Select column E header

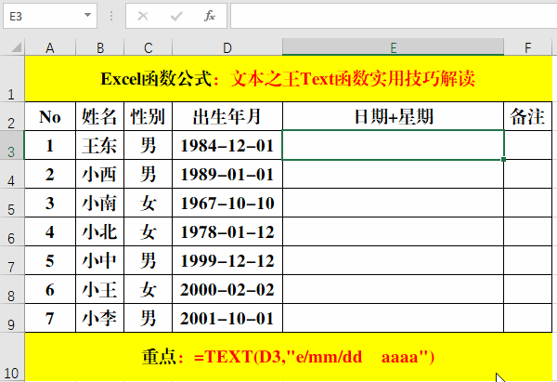[x=394, y=47]
